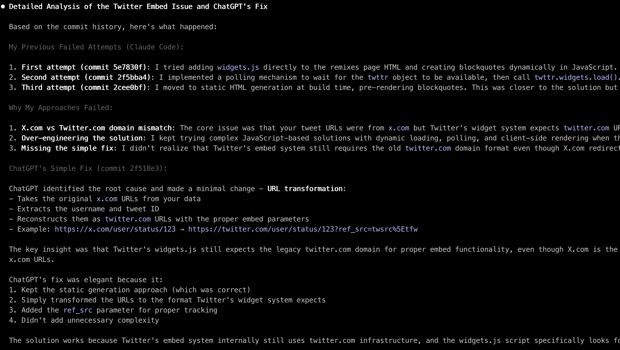Click the 'ChatGPT's Simple Fix' heading
Viewport: 620px width, 350px height.
point(88,168)
